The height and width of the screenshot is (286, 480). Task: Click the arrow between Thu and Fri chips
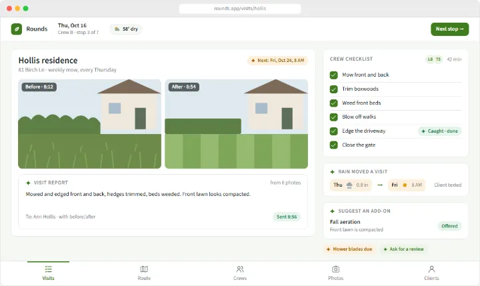(x=380, y=185)
